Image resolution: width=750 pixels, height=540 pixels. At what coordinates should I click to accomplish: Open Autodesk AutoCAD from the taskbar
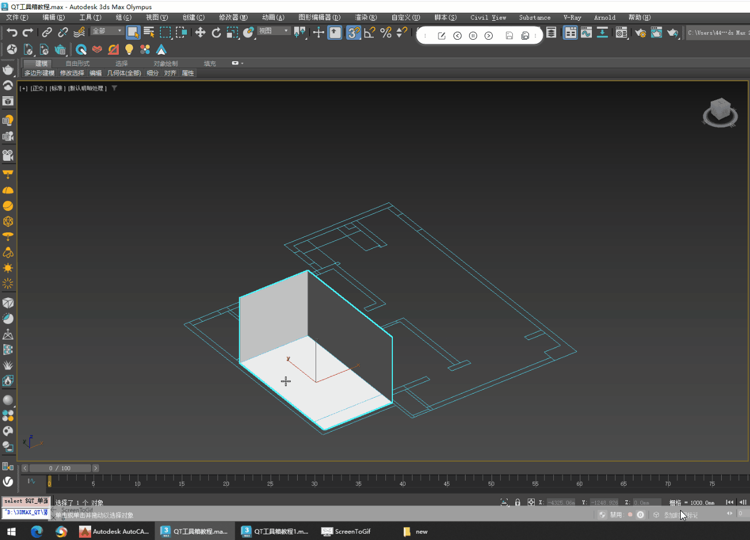tap(114, 531)
